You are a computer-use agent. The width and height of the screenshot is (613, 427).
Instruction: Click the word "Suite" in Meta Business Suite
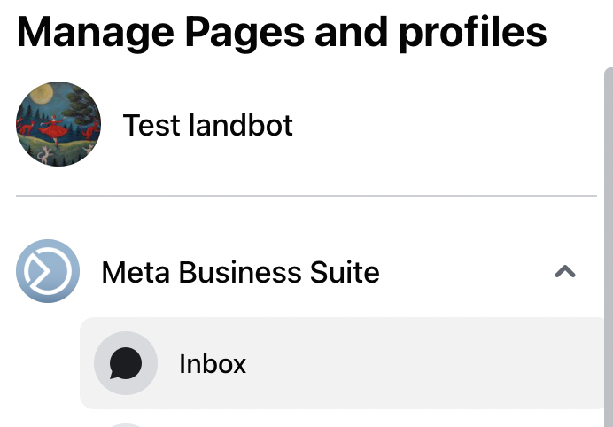point(345,272)
